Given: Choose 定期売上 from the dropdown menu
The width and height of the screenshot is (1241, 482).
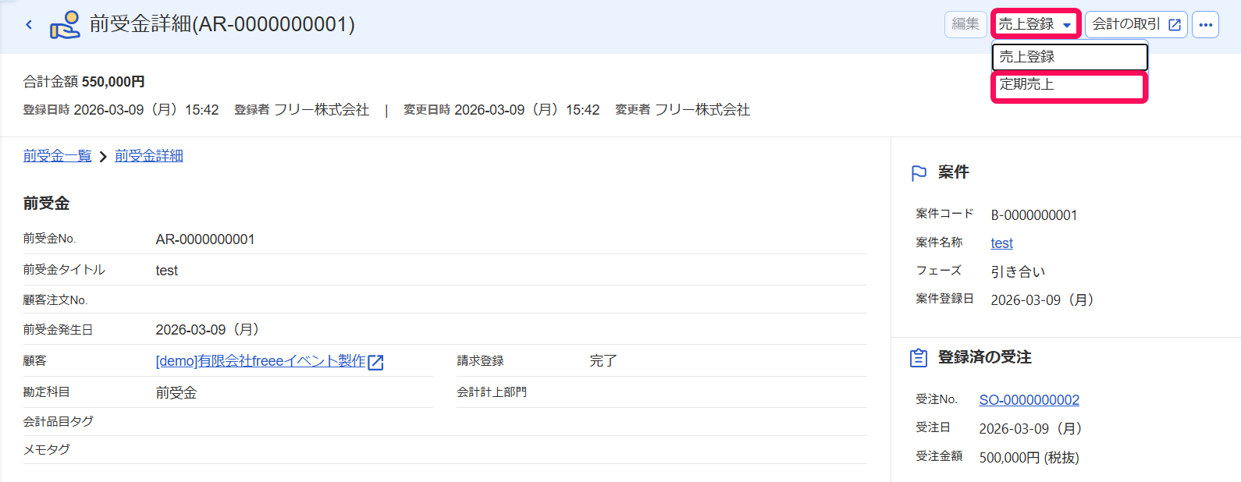Looking at the screenshot, I should click(1069, 84).
